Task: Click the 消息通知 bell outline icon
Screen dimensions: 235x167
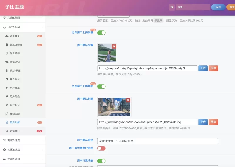Action: [7, 53]
